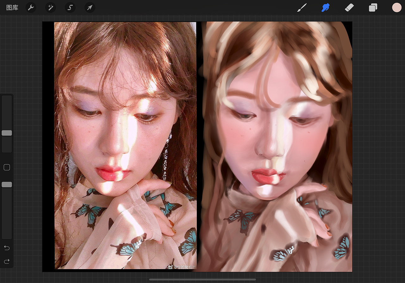Open the Actions wrench menu

31,8
